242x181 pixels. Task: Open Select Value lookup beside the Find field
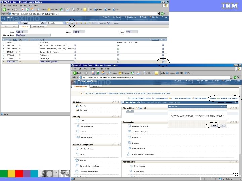point(42,23)
